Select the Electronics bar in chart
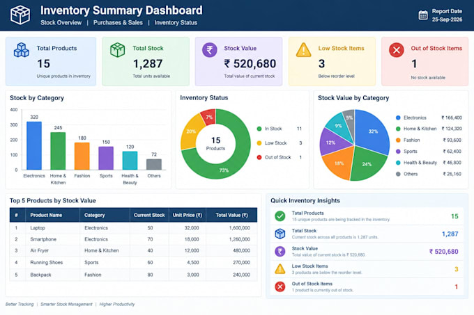 click(34, 145)
